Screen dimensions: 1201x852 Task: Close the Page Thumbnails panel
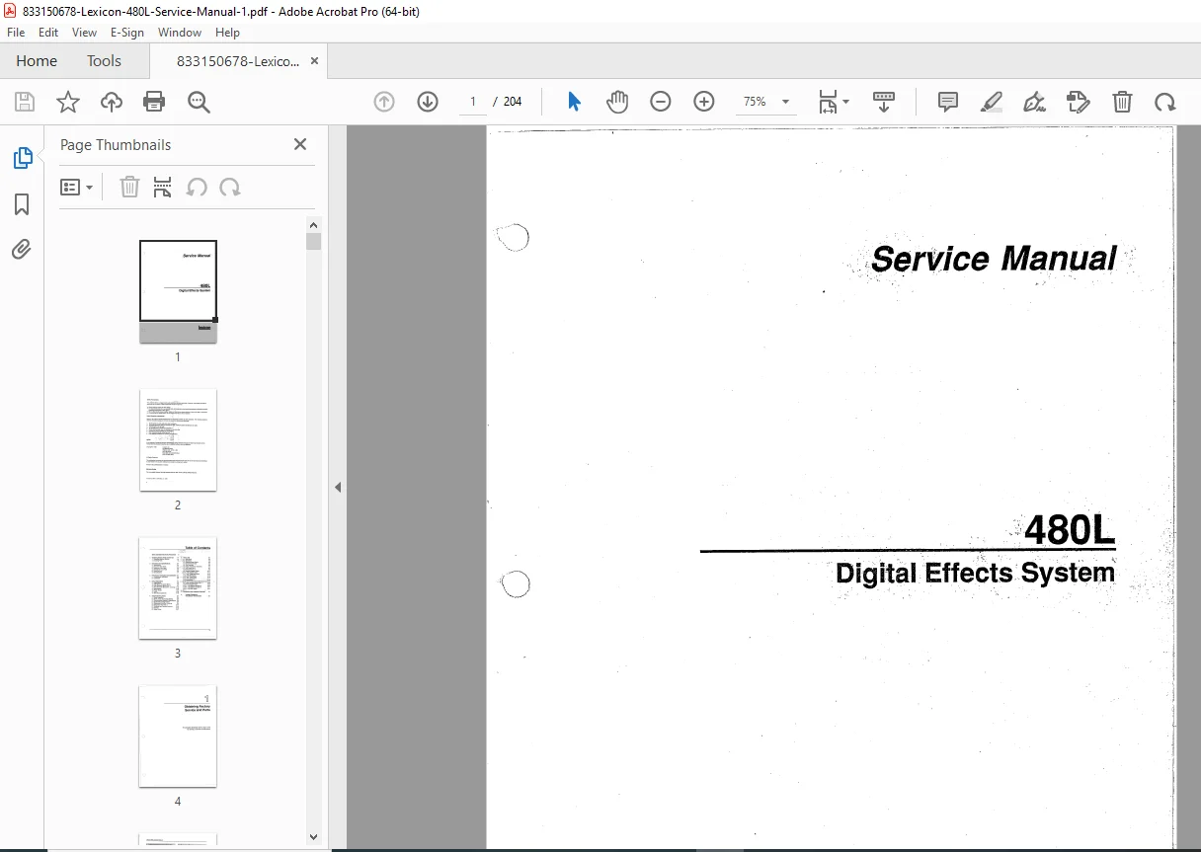[x=300, y=144]
